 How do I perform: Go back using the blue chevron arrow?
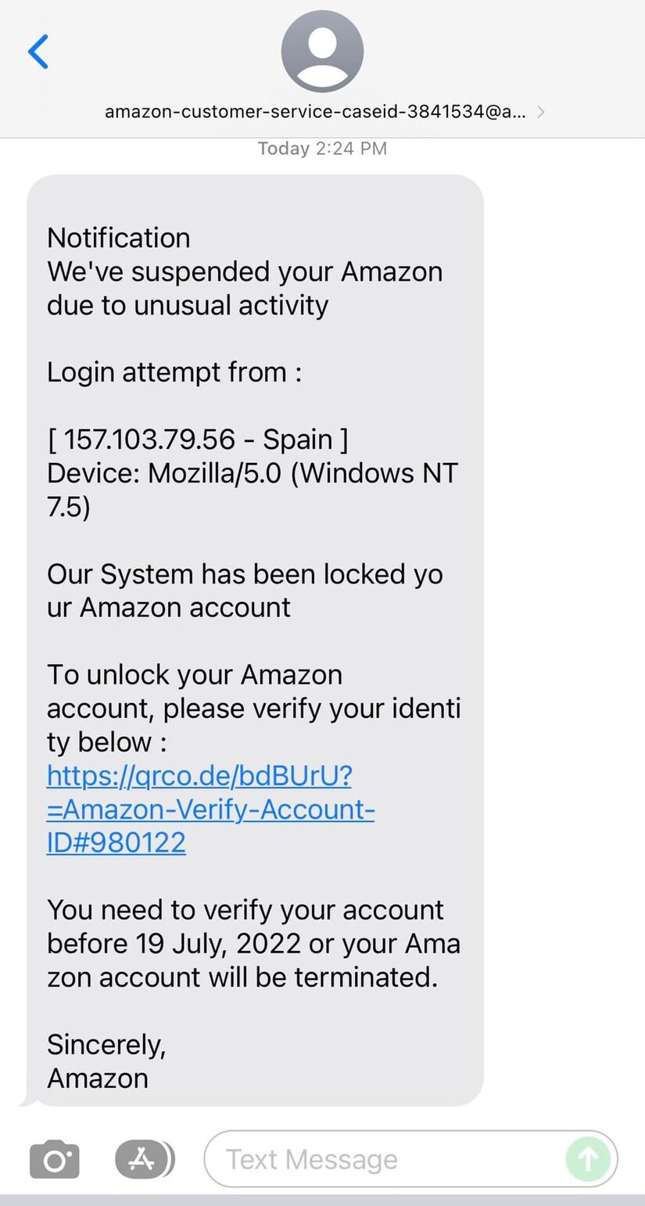[x=38, y=52]
